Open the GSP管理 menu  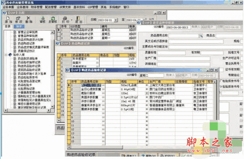pos(93,7)
